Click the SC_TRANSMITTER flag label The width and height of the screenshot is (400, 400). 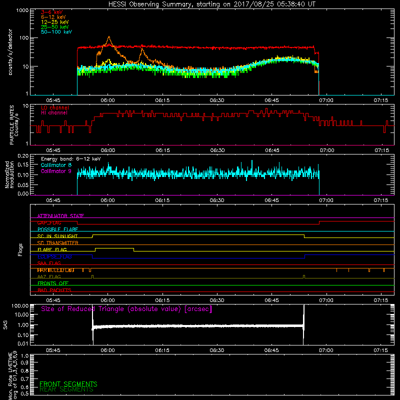tap(58, 243)
